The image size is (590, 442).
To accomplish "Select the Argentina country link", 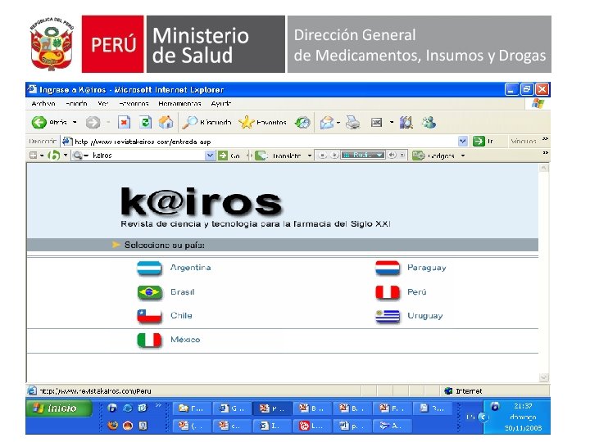I will [190, 268].
